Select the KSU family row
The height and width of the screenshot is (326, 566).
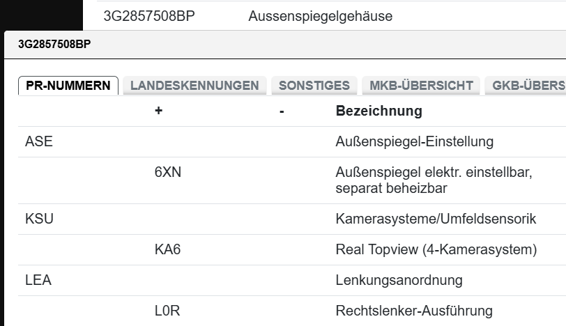click(40, 219)
